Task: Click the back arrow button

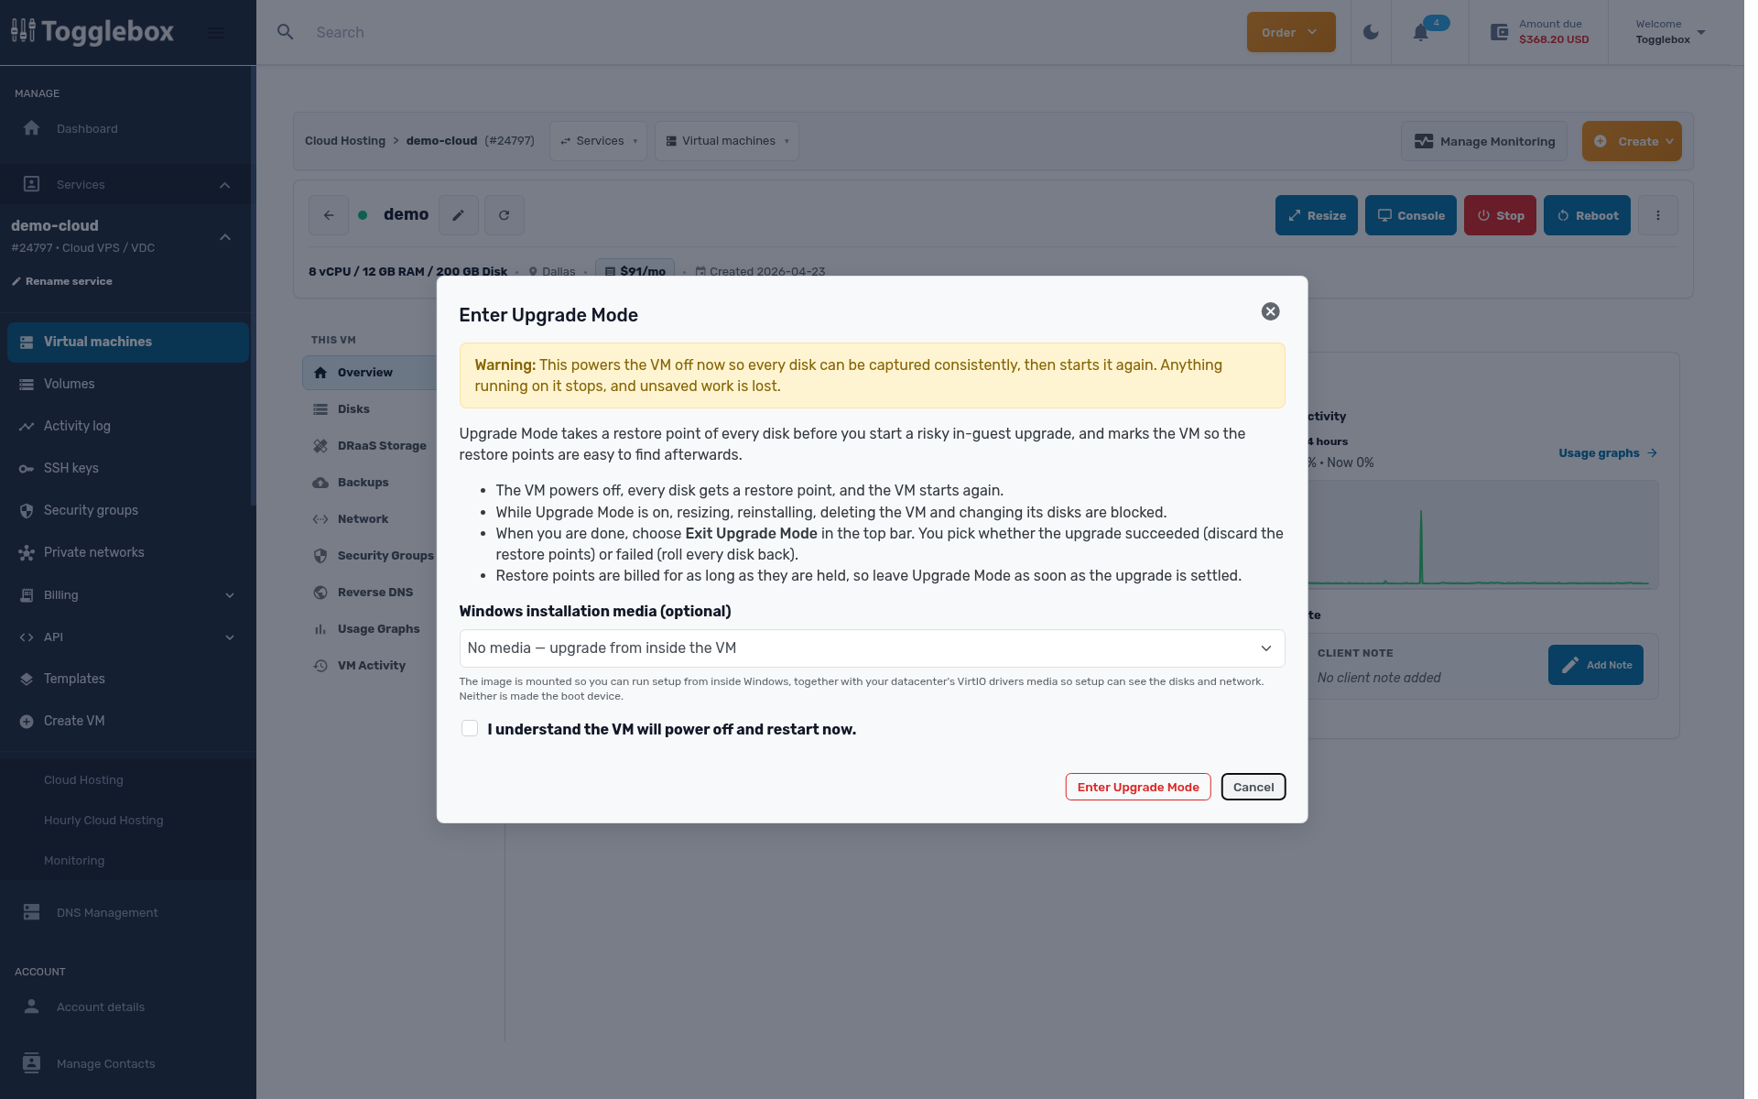Action: tap(329, 215)
